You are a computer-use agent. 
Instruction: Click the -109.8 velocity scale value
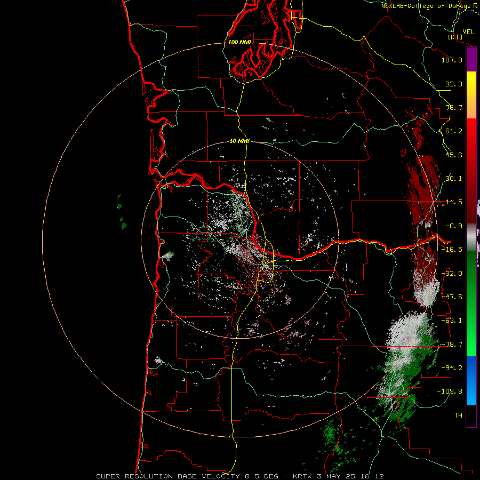click(450, 391)
